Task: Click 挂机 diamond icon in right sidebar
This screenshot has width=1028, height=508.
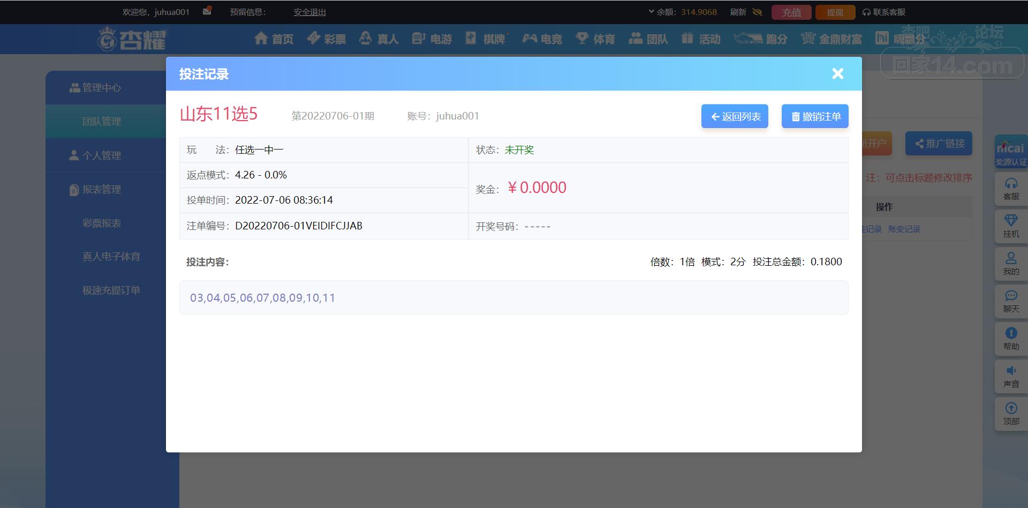Action: pos(1011,226)
